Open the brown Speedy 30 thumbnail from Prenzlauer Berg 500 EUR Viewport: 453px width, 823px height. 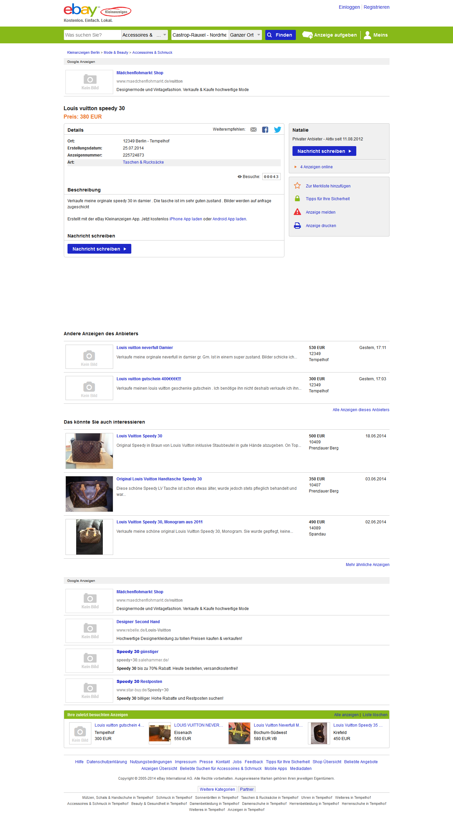click(x=89, y=451)
